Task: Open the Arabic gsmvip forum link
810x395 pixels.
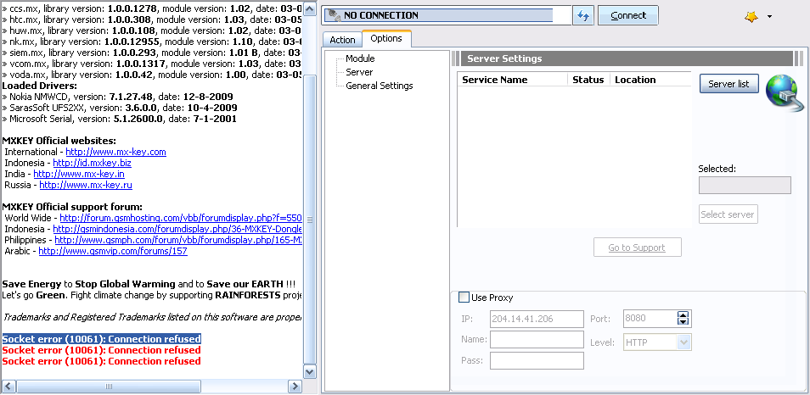Action: 113,251
